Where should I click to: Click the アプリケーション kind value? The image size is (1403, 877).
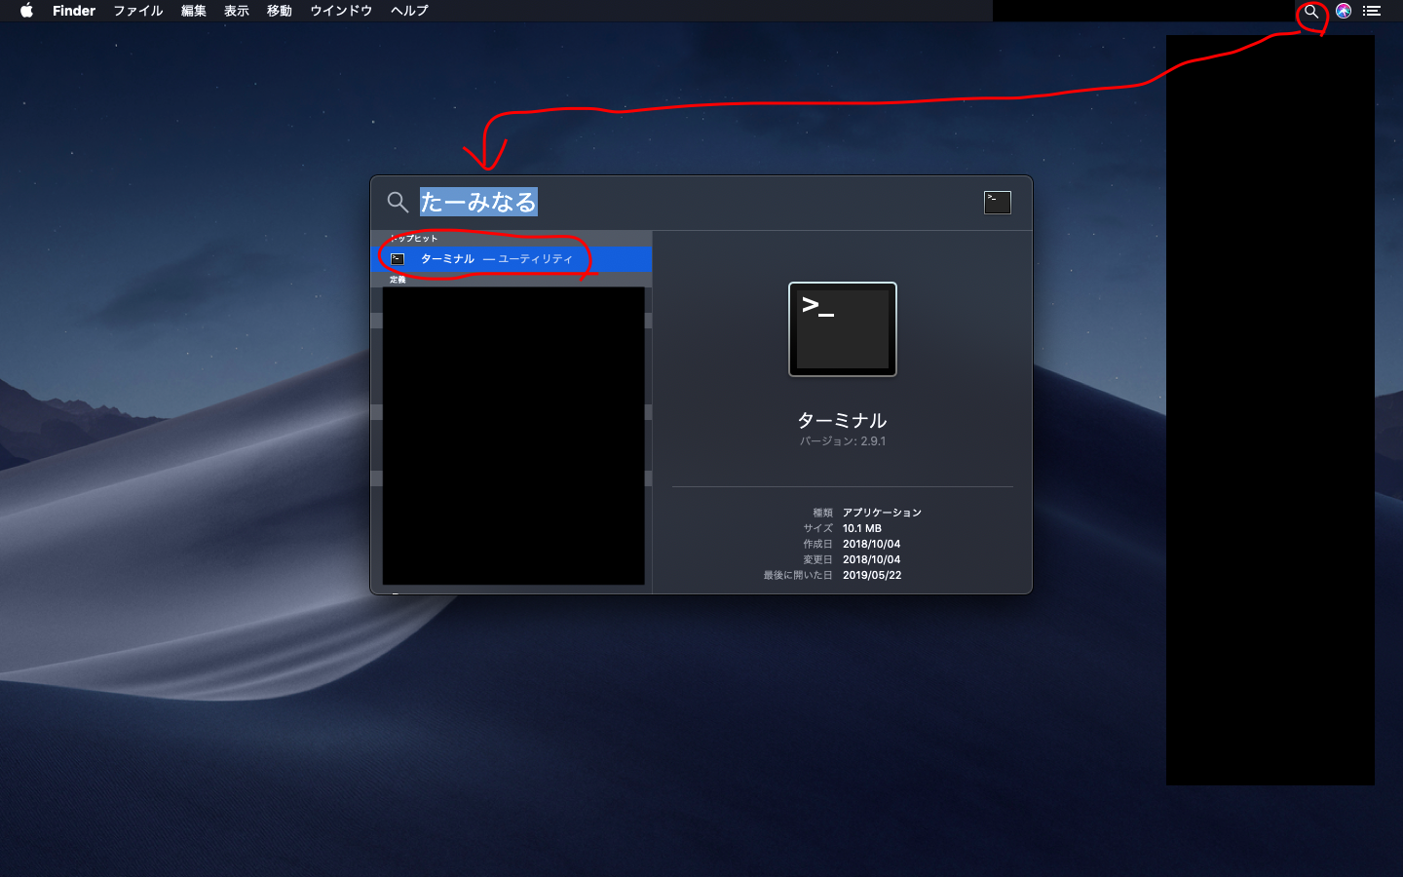point(882,513)
